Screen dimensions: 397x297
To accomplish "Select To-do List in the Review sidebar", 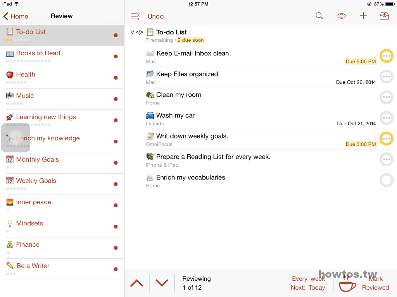I will [62, 35].
